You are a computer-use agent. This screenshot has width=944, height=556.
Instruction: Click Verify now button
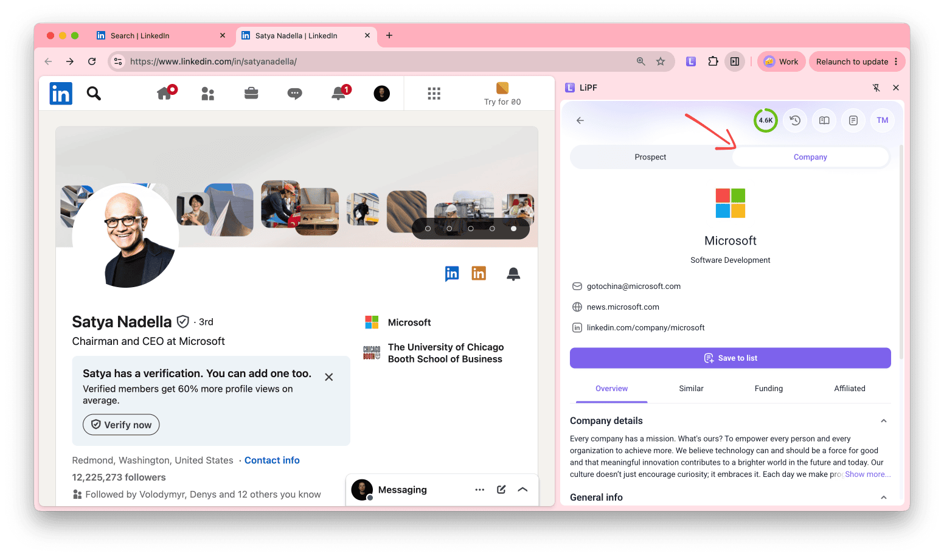tap(121, 425)
